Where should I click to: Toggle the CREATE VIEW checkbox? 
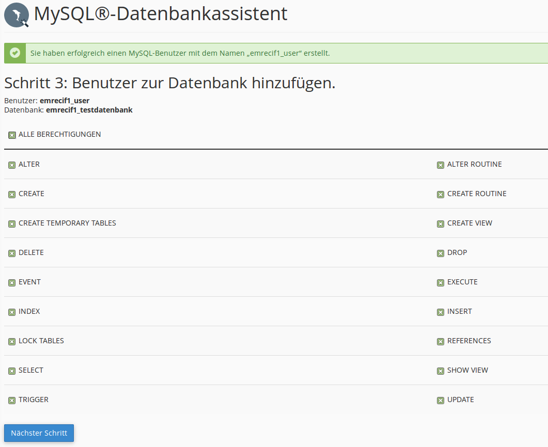pyautogui.click(x=441, y=224)
